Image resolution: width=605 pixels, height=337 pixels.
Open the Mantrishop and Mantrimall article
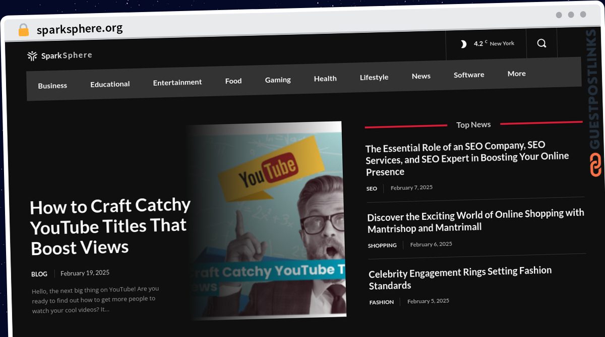(476, 221)
